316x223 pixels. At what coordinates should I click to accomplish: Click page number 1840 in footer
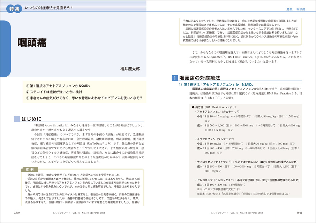[x=19, y=212]
